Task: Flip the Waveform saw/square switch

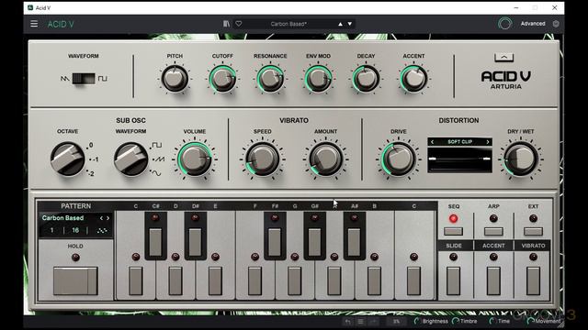Action: [84, 78]
